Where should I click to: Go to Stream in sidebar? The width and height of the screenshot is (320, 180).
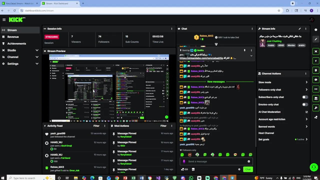20,30
